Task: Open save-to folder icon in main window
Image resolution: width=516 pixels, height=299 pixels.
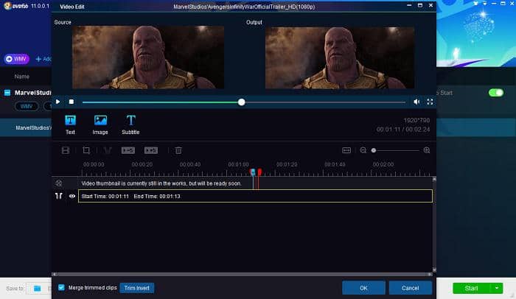Action: (37, 289)
